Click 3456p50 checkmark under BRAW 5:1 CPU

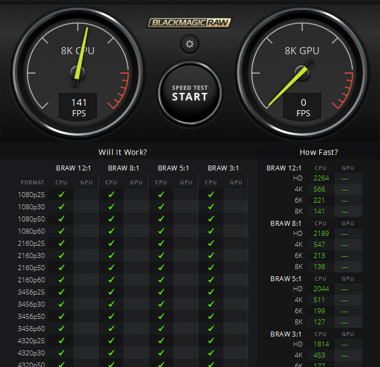161,316
